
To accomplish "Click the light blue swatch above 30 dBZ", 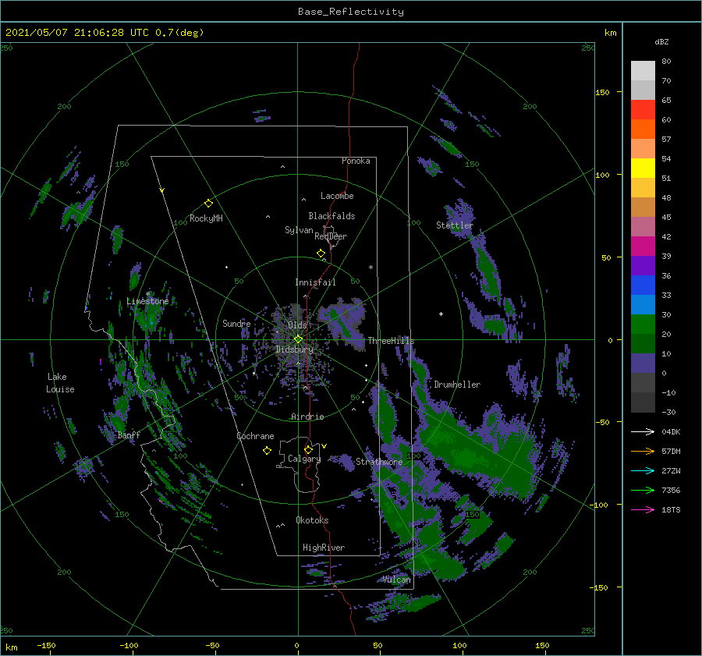I will click(643, 304).
